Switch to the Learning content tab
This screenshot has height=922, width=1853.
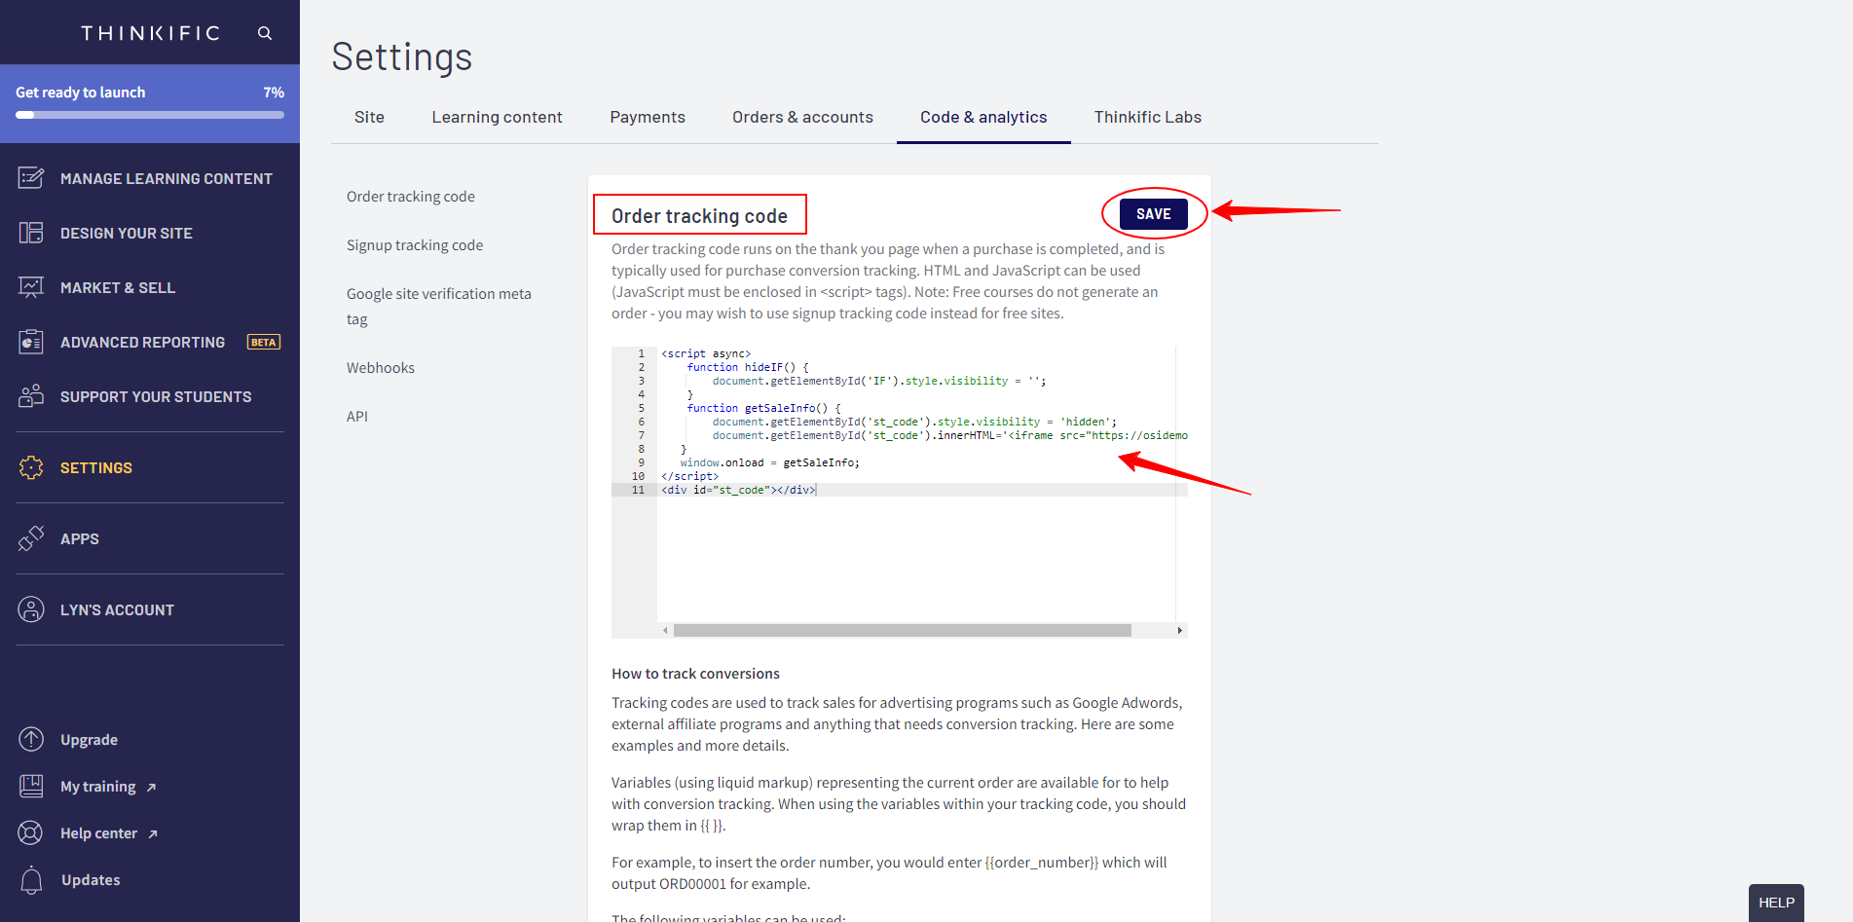[x=497, y=117]
